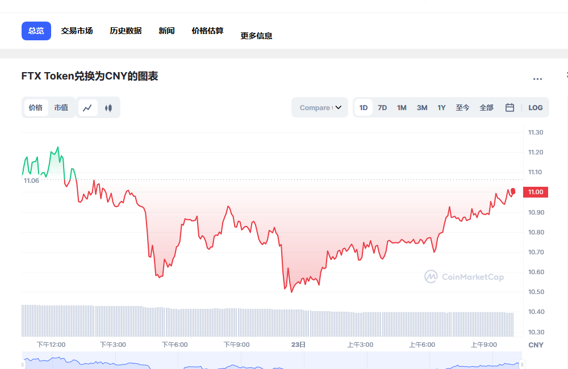Click the current price label 11.00
This screenshot has height=369, width=568.
[536, 192]
